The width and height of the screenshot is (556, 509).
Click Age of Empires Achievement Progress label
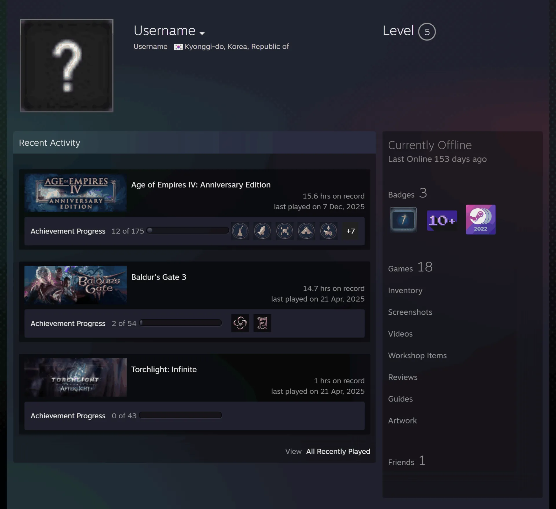click(68, 231)
